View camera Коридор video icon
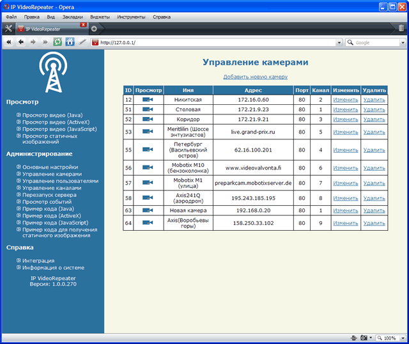The height and width of the screenshot is (344, 409). point(148,120)
